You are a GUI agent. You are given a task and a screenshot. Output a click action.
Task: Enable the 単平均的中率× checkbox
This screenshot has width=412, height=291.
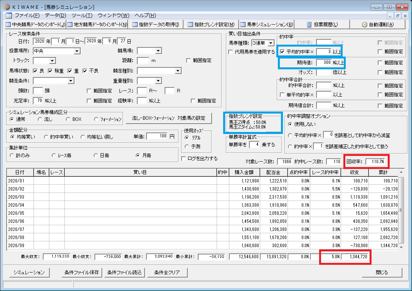[282, 95]
